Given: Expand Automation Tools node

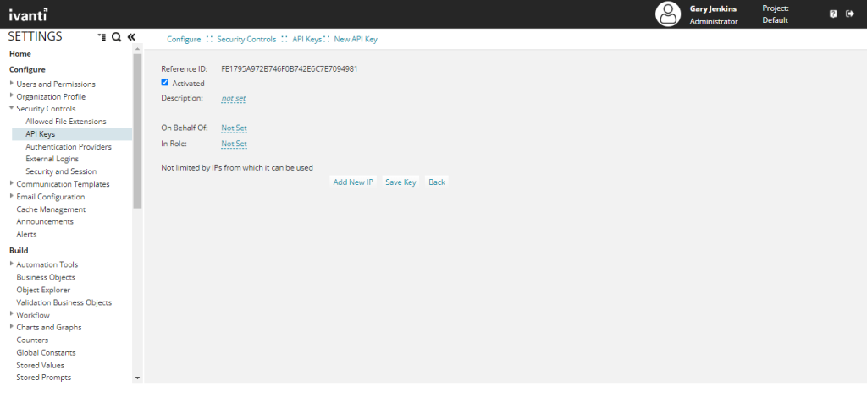Looking at the screenshot, I should (x=12, y=264).
